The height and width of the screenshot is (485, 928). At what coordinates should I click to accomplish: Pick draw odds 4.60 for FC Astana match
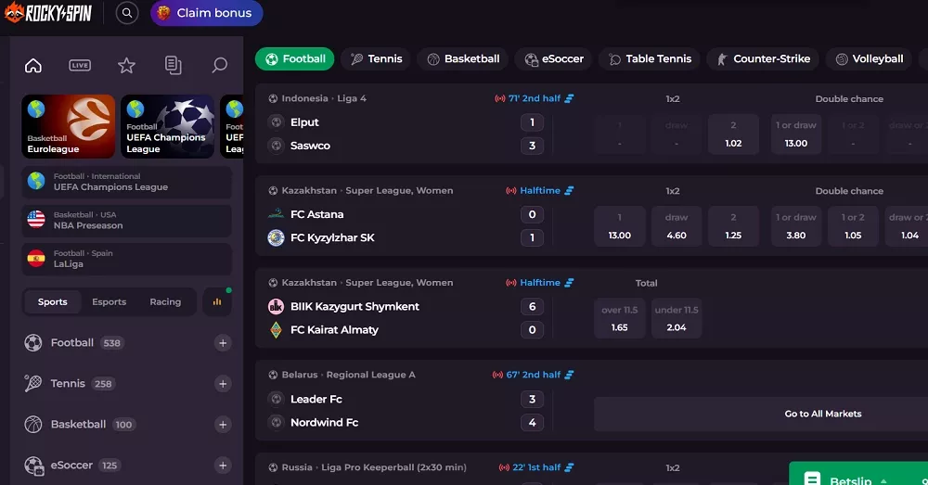click(677, 226)
